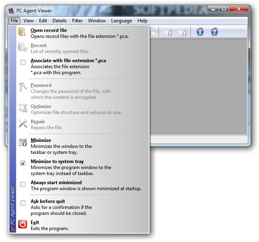Open the Window menu
The width and height of the screenshot is (259, 242).
pos(97,21)
